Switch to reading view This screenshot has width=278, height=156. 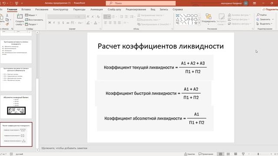[x=235, y=154]
